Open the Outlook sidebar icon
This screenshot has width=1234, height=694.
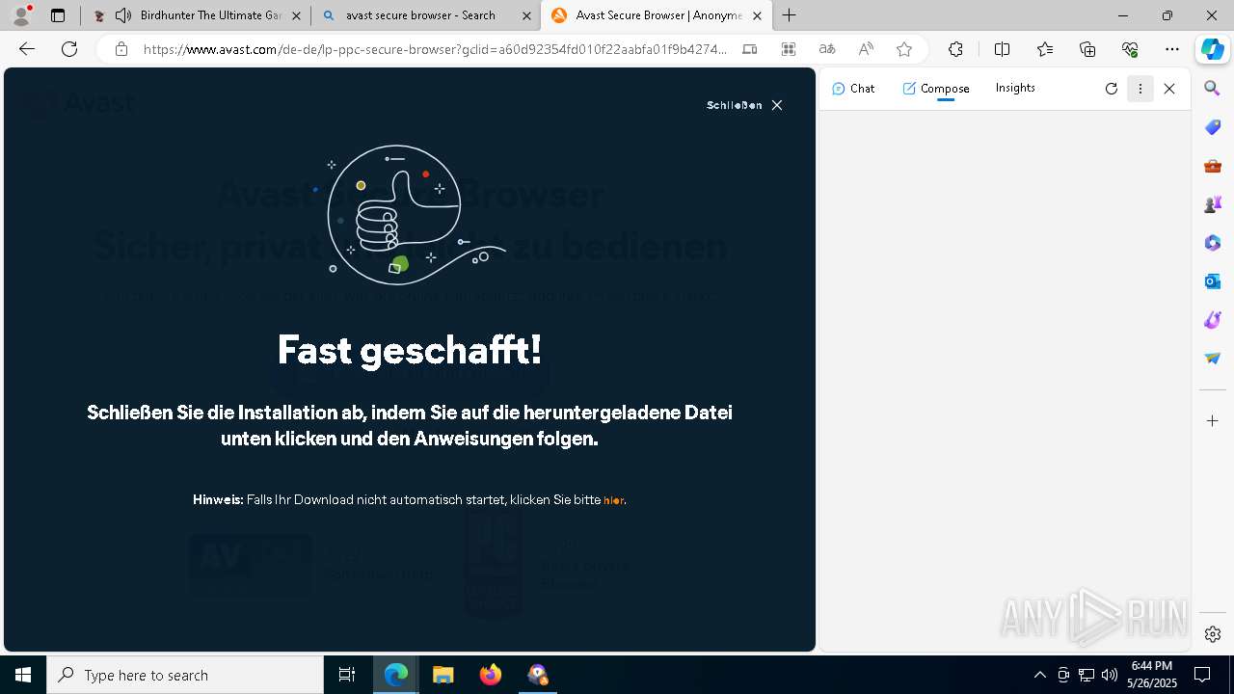pyautogui.click(x=1213, y=281)
